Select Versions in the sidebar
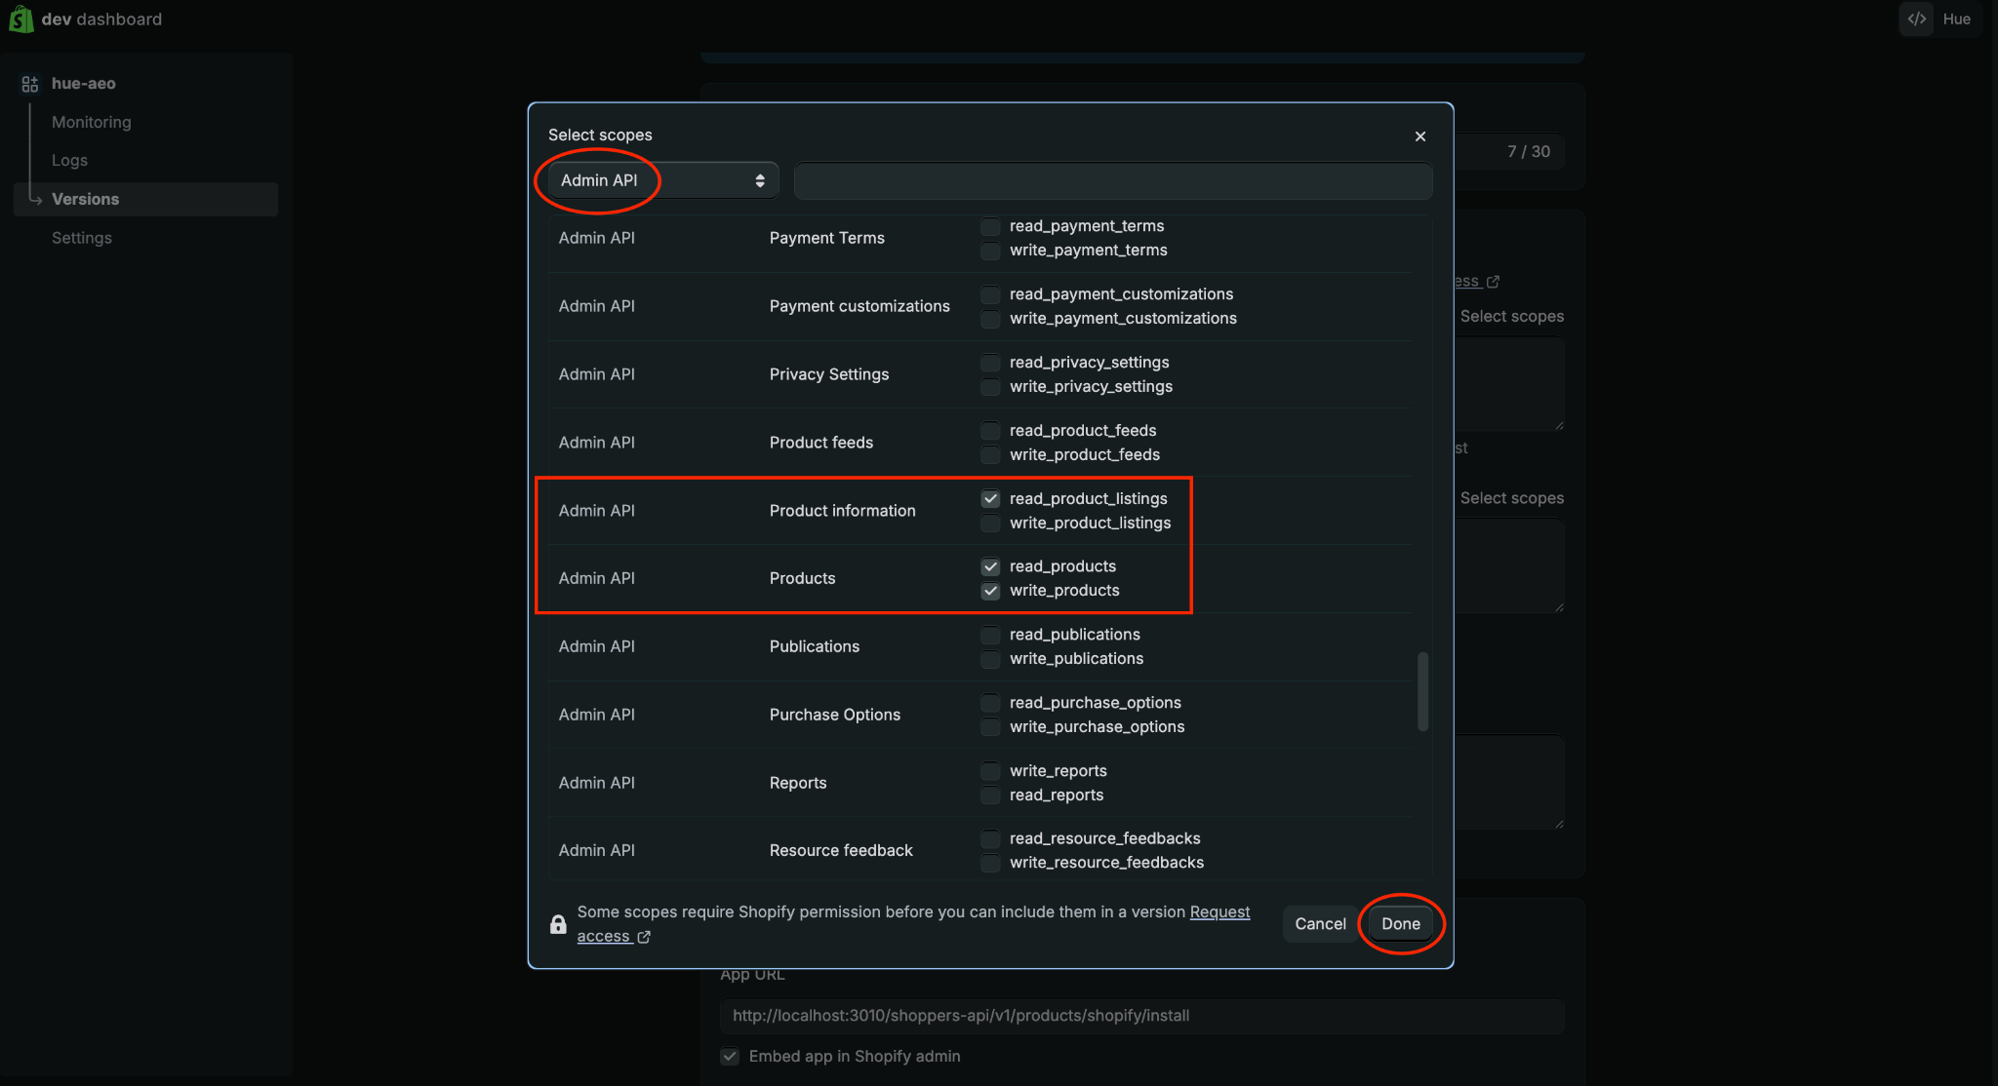 pyautogui.click(x=146, y=199)
